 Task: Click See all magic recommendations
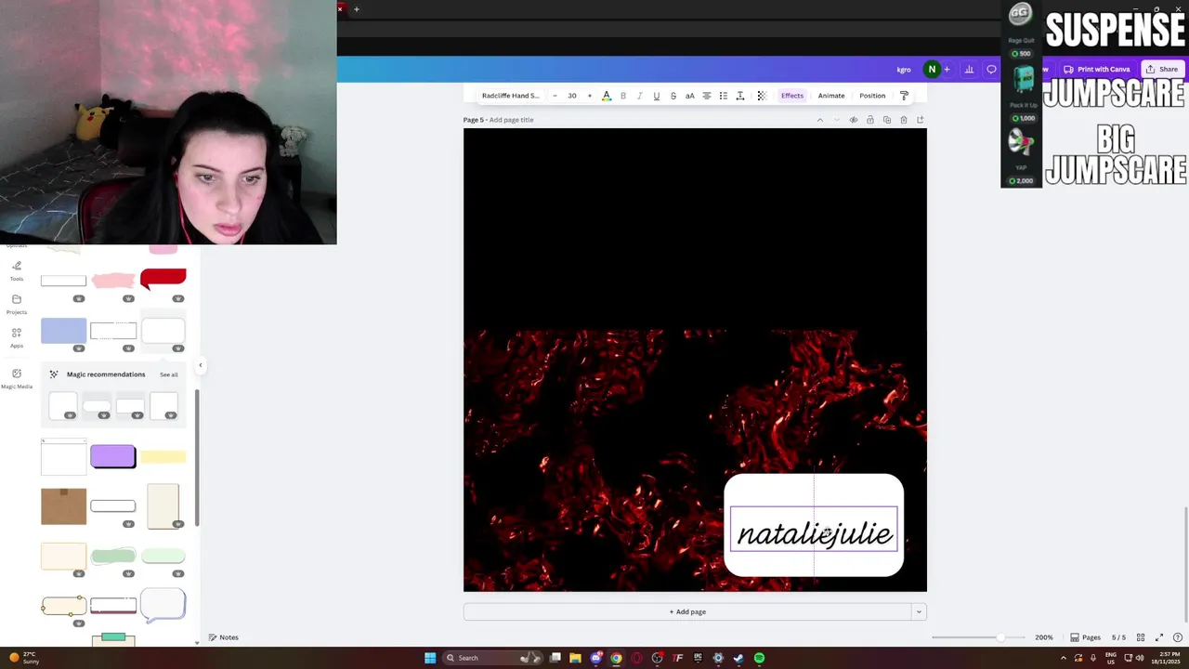point(168,374)
